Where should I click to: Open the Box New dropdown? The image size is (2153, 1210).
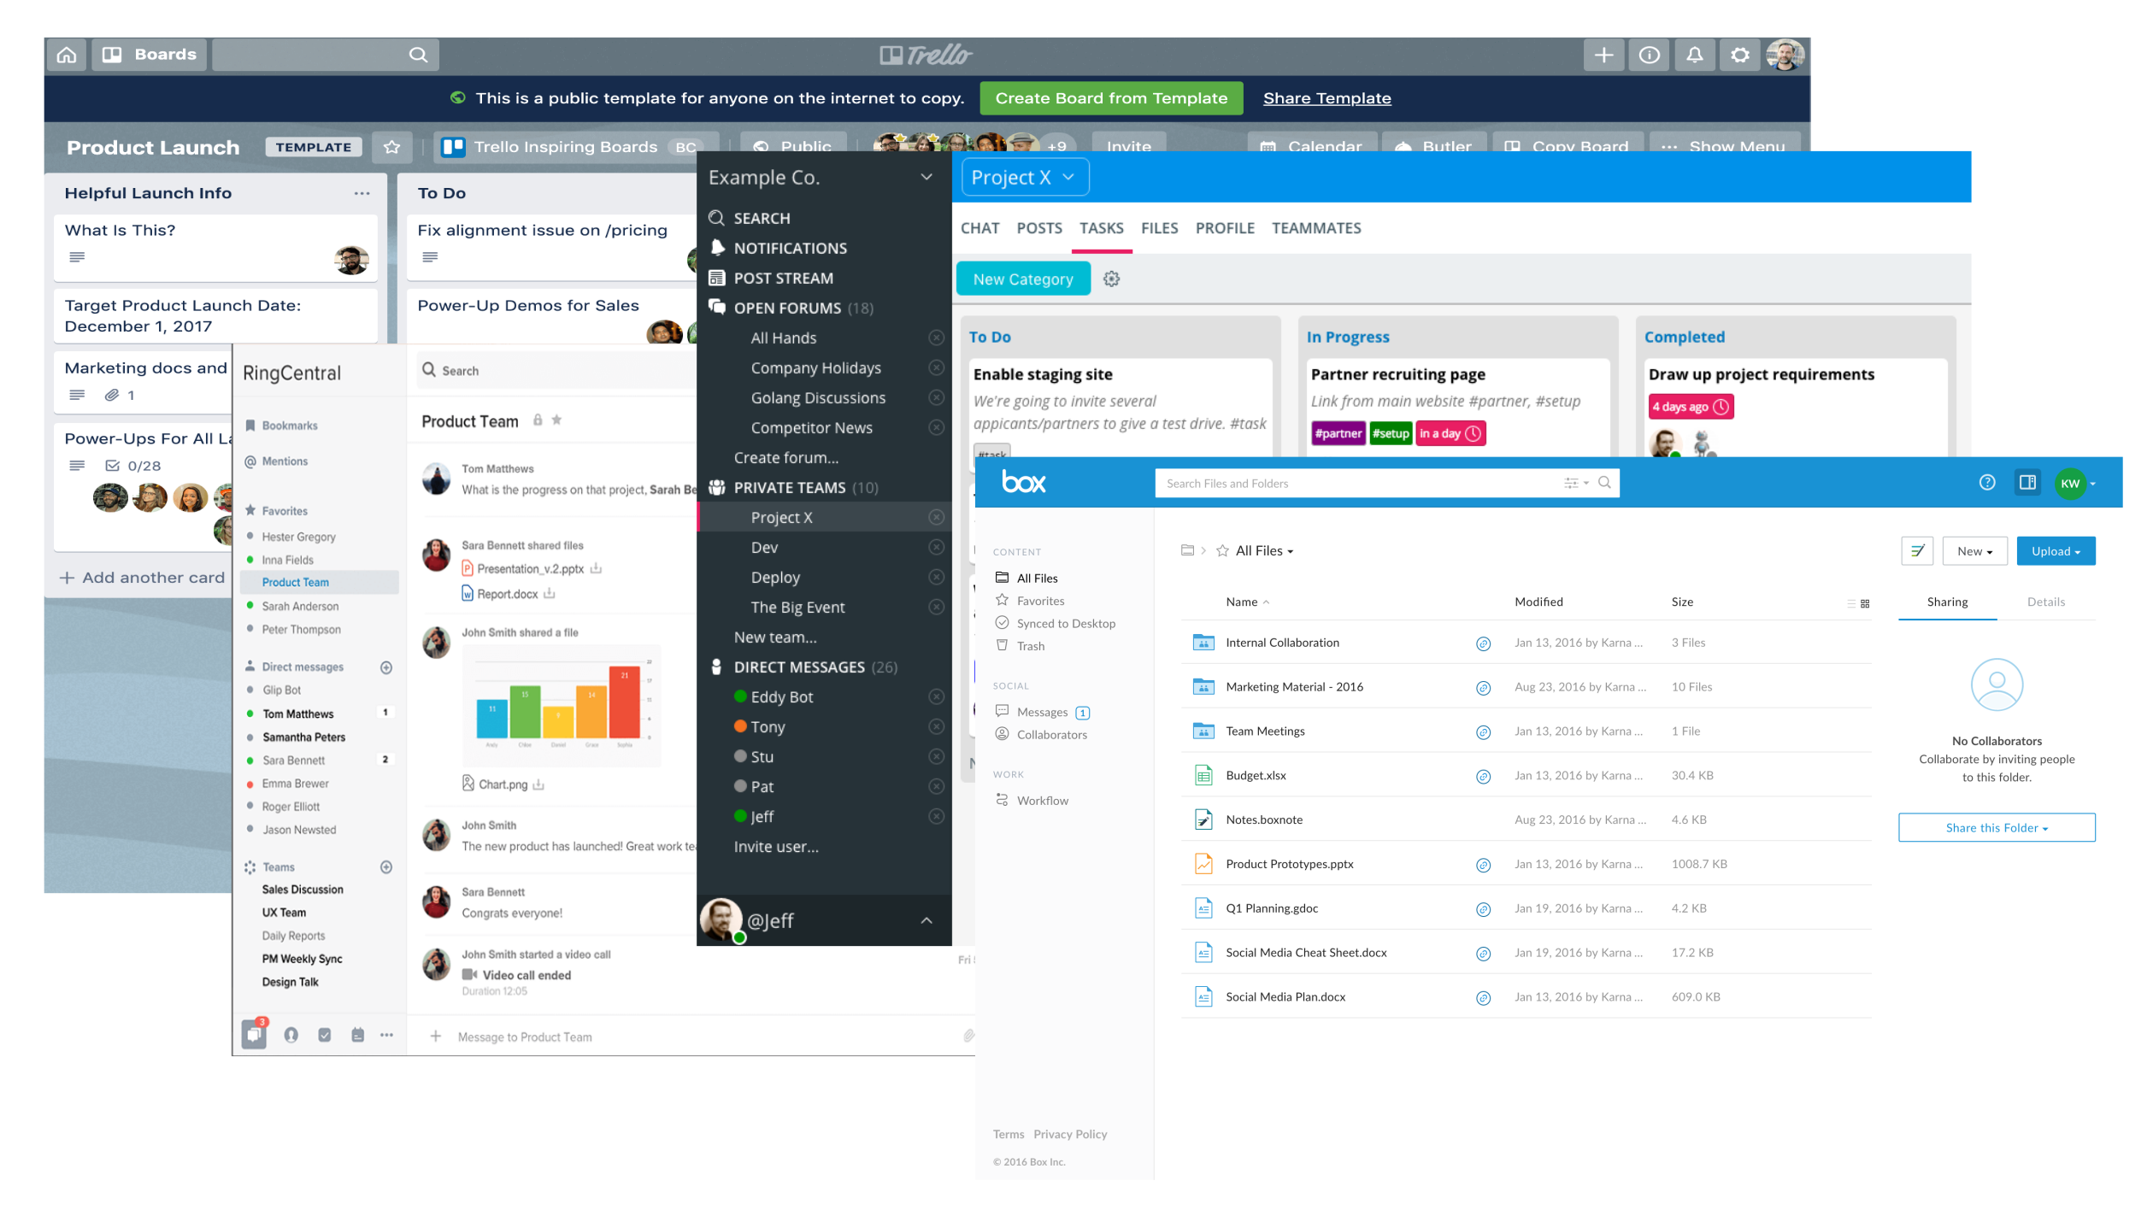tap(1974, 551)
